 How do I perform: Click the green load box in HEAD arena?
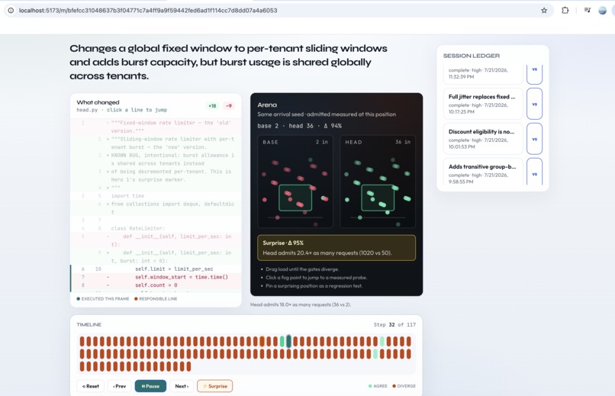[378, 198]
